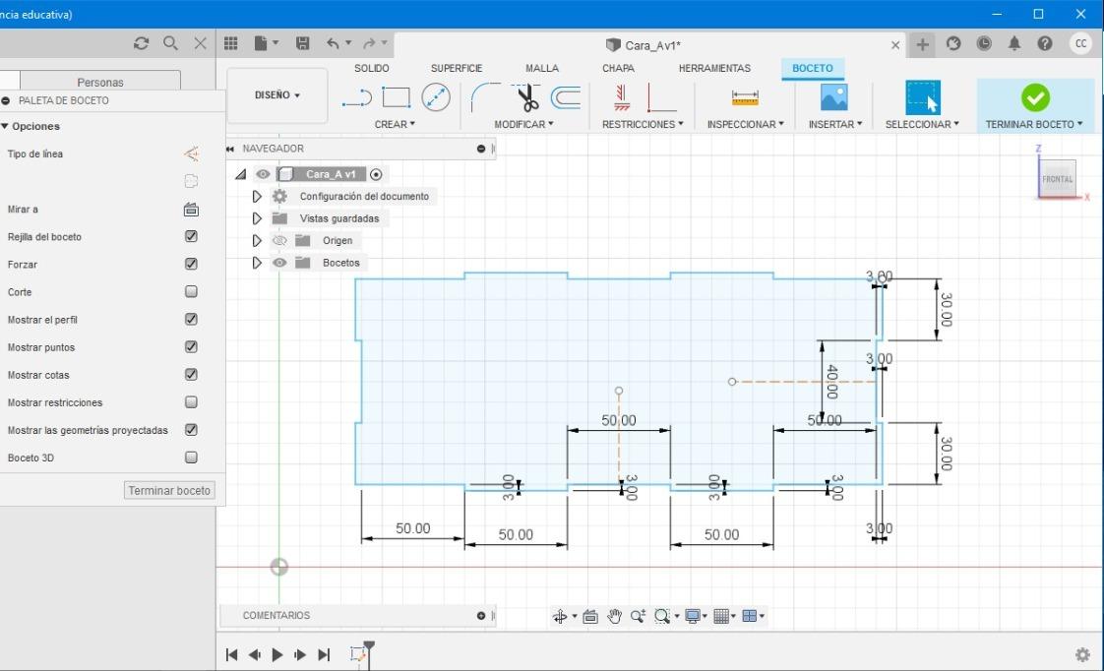
Task: Show the hidden Origen folder
Action: 279,241
